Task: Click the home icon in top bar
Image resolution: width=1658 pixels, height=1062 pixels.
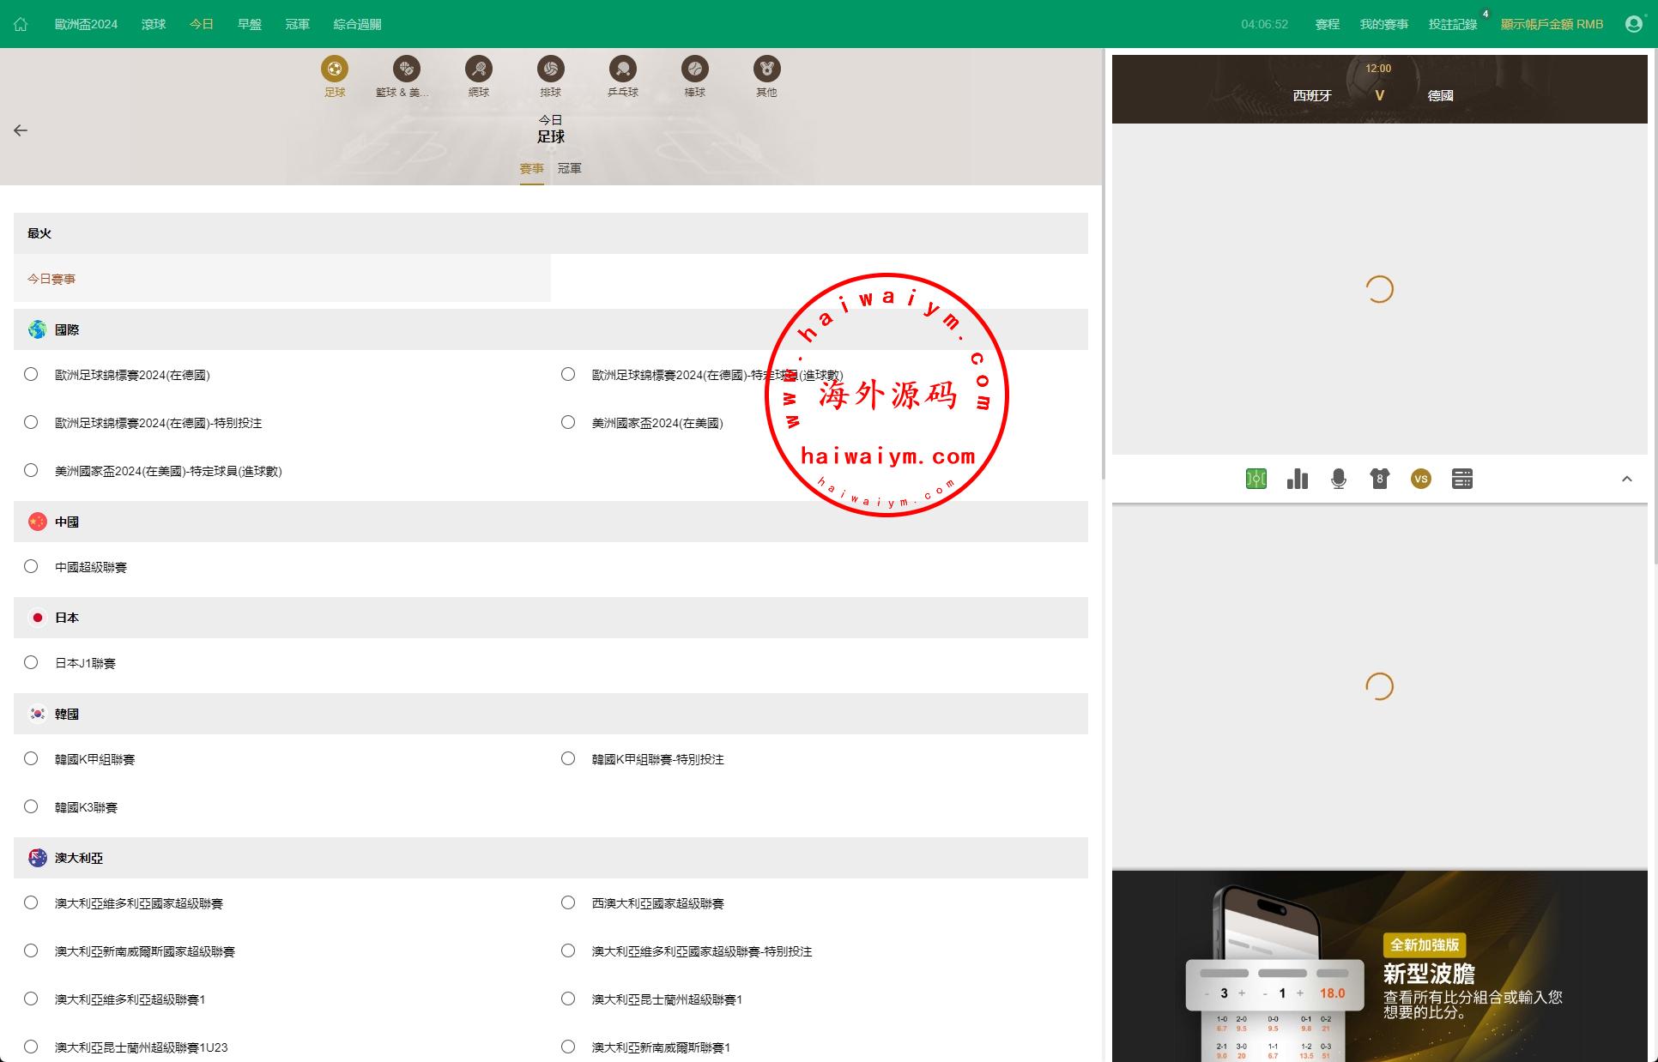Action: pos(21,24)
